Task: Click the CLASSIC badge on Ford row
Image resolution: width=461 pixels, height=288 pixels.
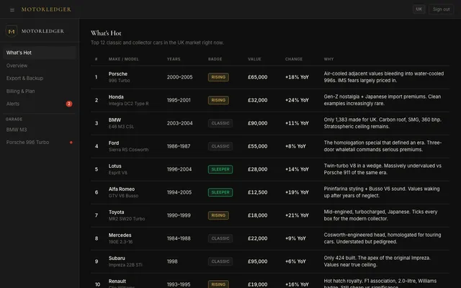Action: pos(220,146)
